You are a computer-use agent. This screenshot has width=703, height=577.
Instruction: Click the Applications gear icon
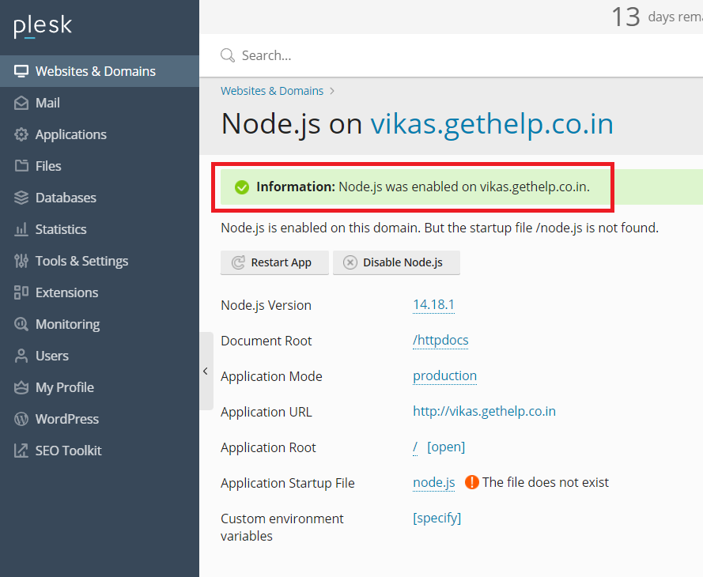21,134
